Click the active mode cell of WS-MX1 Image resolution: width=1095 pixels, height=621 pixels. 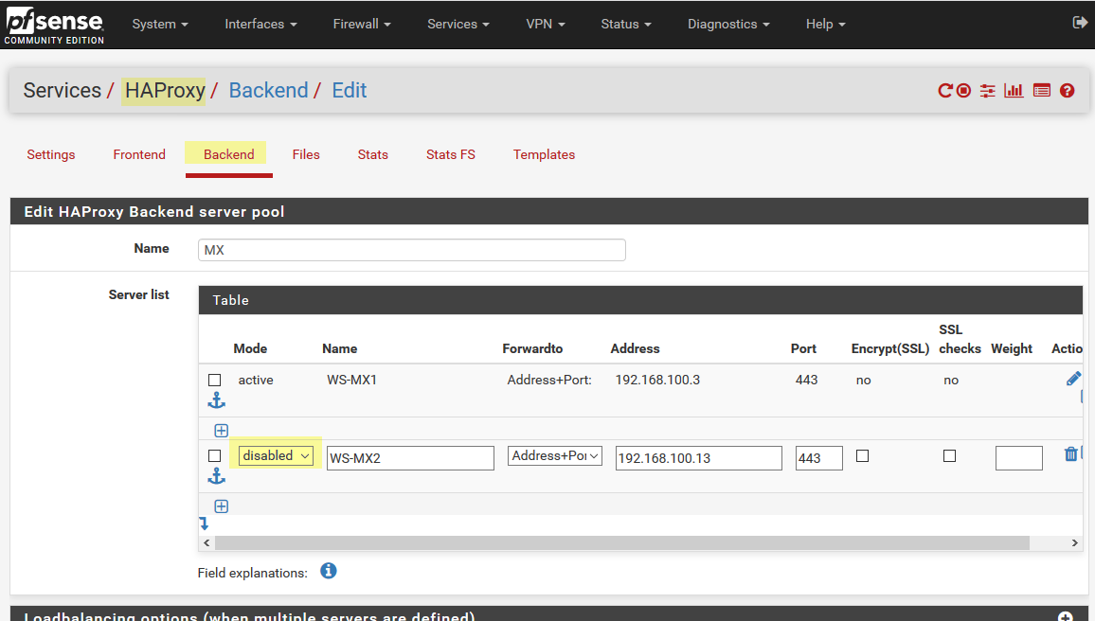point(256,381)
